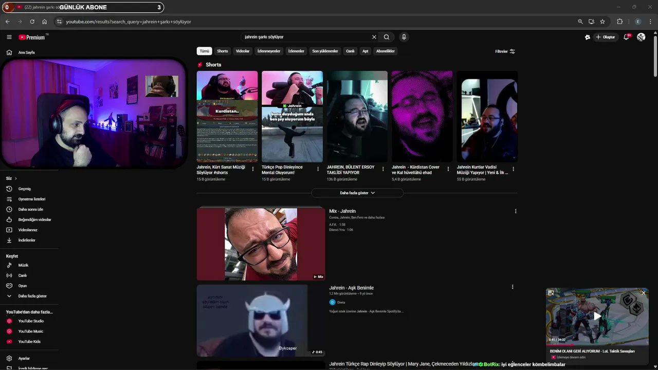Select the Abonelikler filter chip
Image resolution: width=658 pixels, height=370 pixels.
point(386,51)
